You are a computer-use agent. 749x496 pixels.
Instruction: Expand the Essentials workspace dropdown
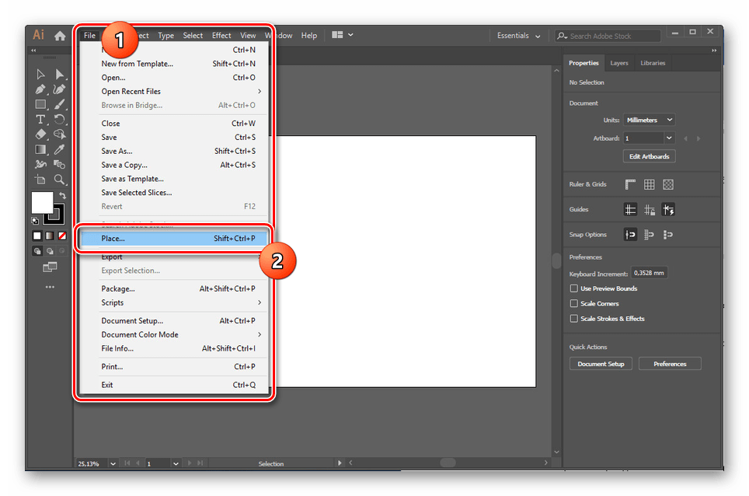(518, 36)
